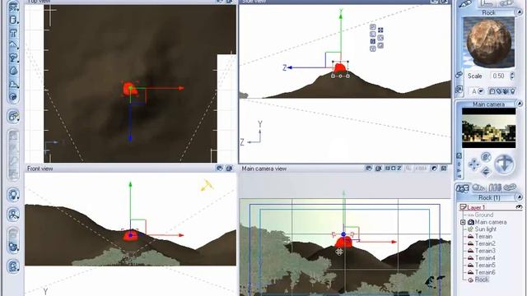The image size is (527, 296).
Task: Select the plant creation tool in left toolbar
Action: (x=13, y=58)
